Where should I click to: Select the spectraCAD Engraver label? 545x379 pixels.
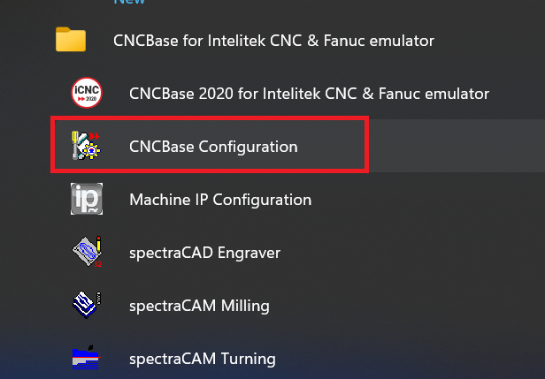tap(204, 253)
